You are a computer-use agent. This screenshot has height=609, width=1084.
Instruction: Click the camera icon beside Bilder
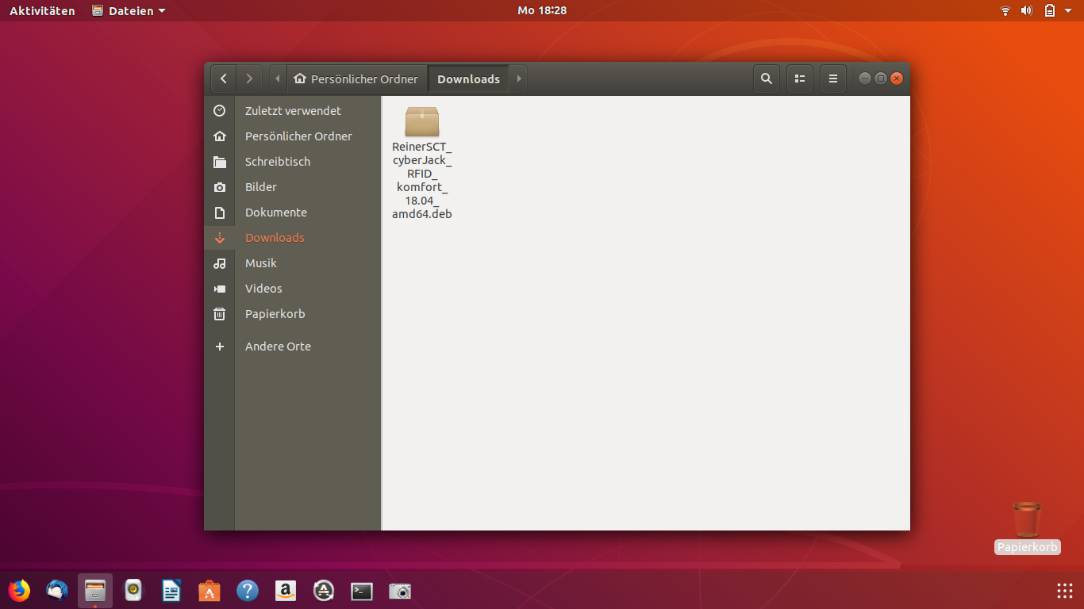(220, 187)
